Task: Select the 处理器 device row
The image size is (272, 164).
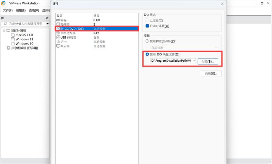Action: click(x=97, y=24)
